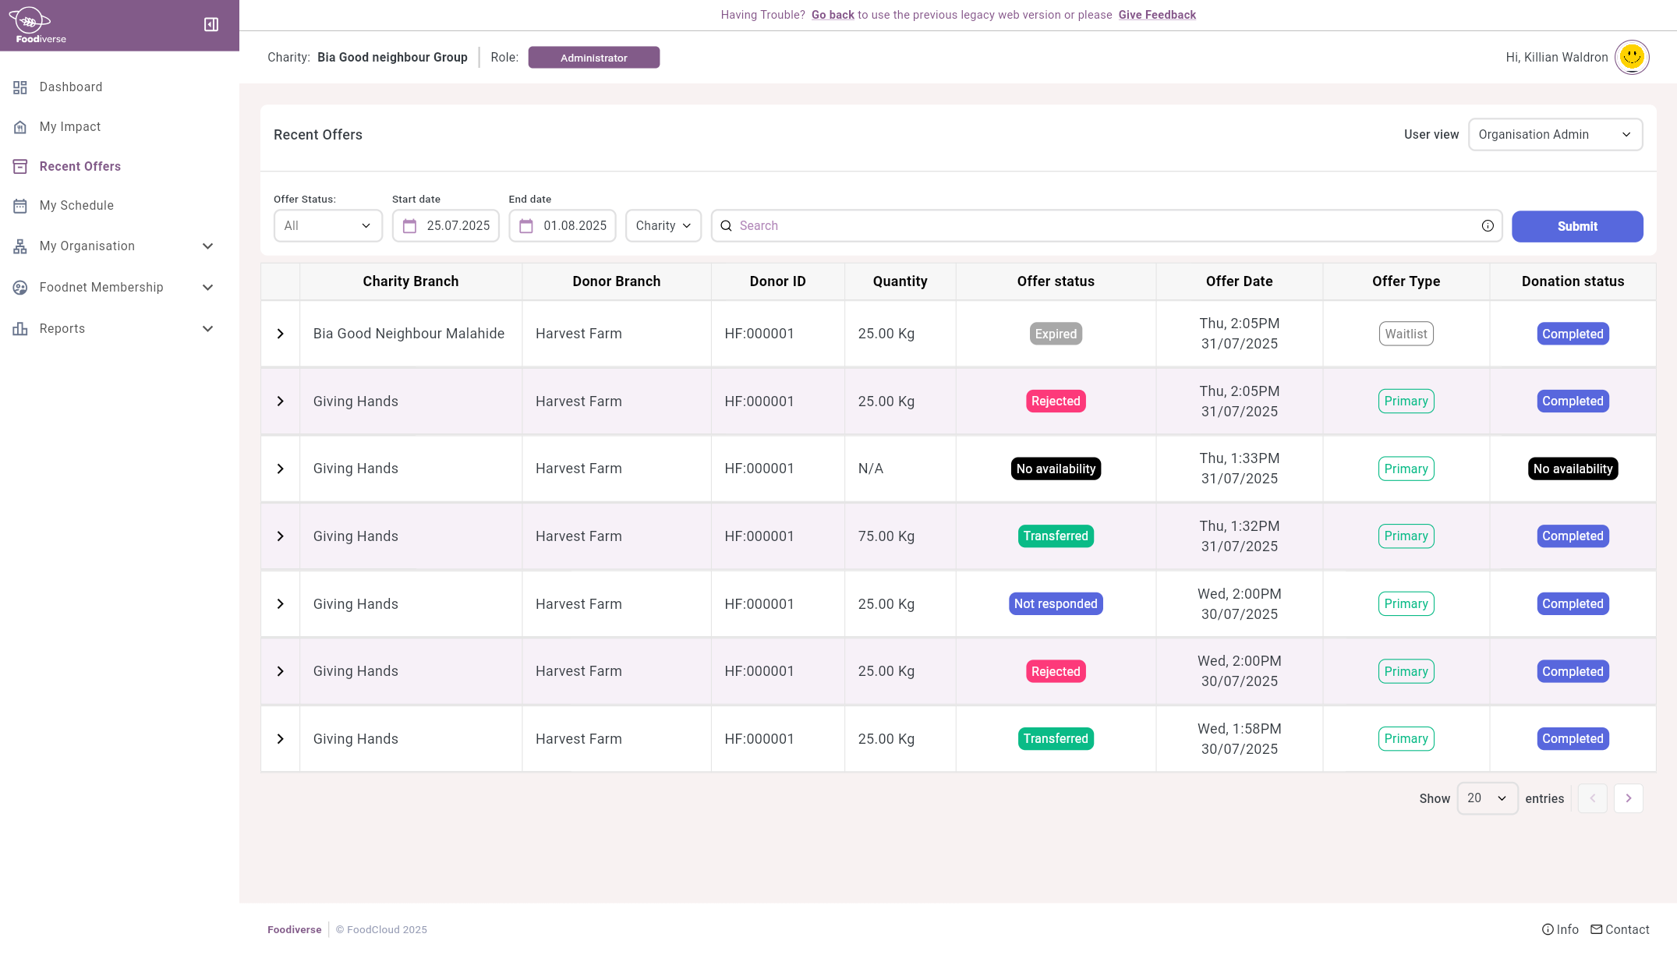Image resolution: width=1677 pixels, height=955 pixels.
Task: Go to next page arrow
Action: tap(1628, 798)
